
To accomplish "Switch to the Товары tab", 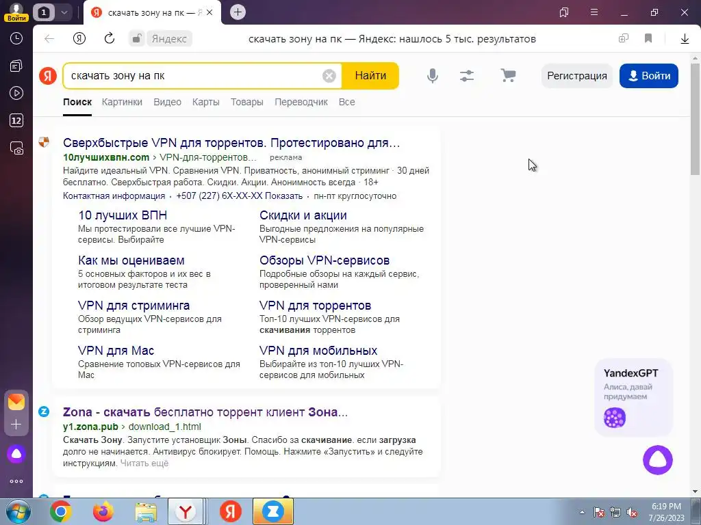I will coord(246,103).
